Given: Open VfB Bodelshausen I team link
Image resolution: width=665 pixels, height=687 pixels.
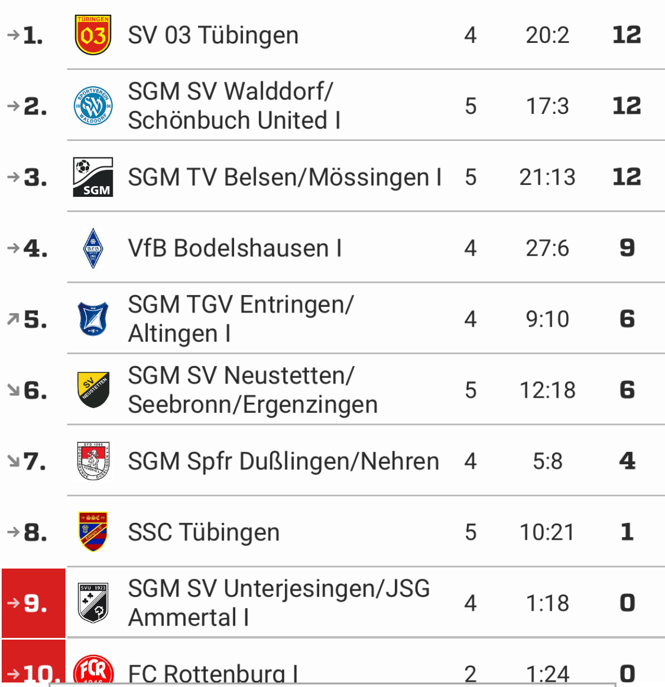Looking at the screenshot, I should (235, 248).
